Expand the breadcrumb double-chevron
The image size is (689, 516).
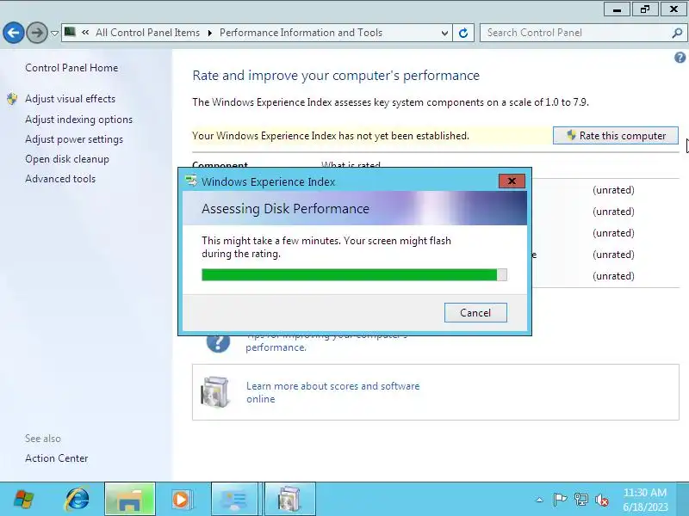[85, 32]
